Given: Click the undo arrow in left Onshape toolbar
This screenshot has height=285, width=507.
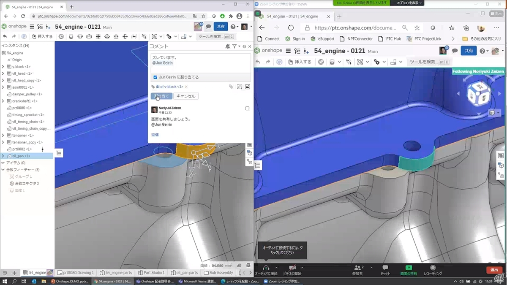Looking at the screenshot, I should click(5, 37).
